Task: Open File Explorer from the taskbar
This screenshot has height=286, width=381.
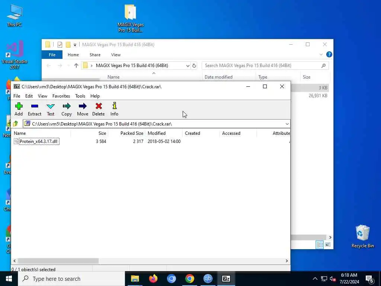Action: tap(135, 279)
